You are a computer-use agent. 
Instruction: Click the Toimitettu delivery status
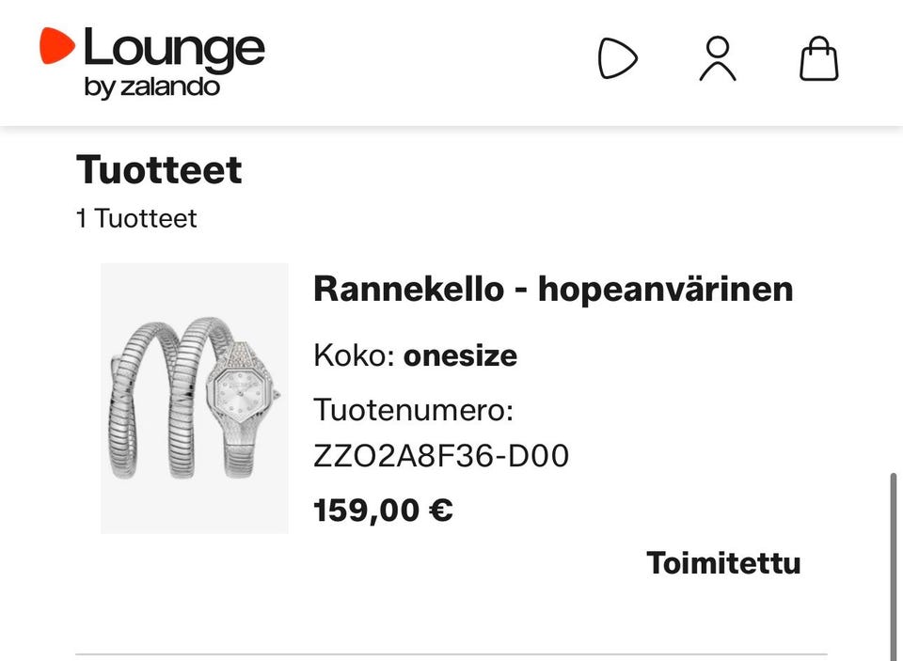723,563
